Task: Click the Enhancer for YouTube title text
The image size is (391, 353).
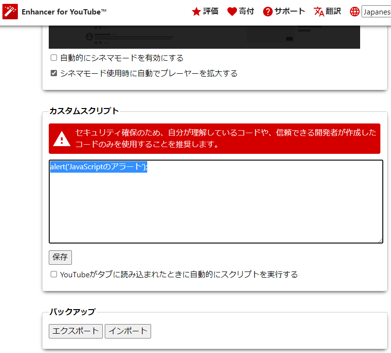Action: point(64,12)
